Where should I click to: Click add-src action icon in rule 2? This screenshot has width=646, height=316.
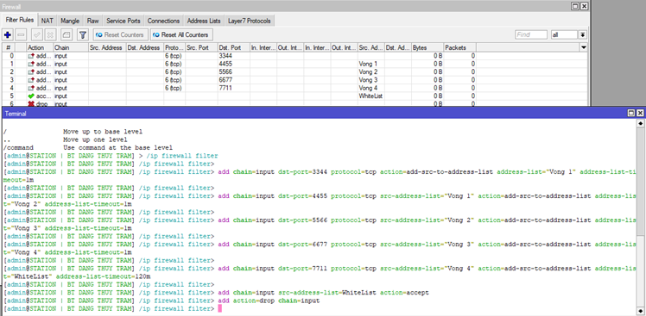(31, 72)
